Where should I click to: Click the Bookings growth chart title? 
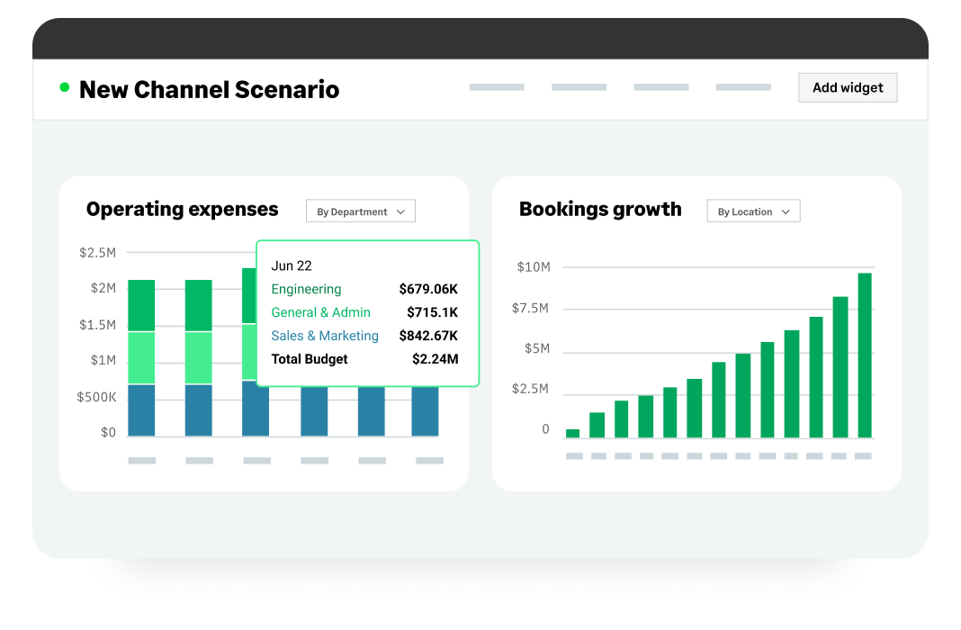(x=600, y=209)
